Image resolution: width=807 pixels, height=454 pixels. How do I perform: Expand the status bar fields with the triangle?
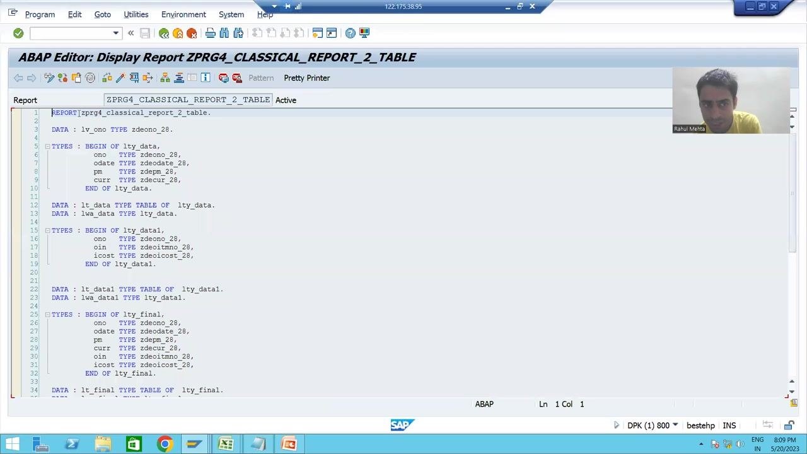click(617, 426)
